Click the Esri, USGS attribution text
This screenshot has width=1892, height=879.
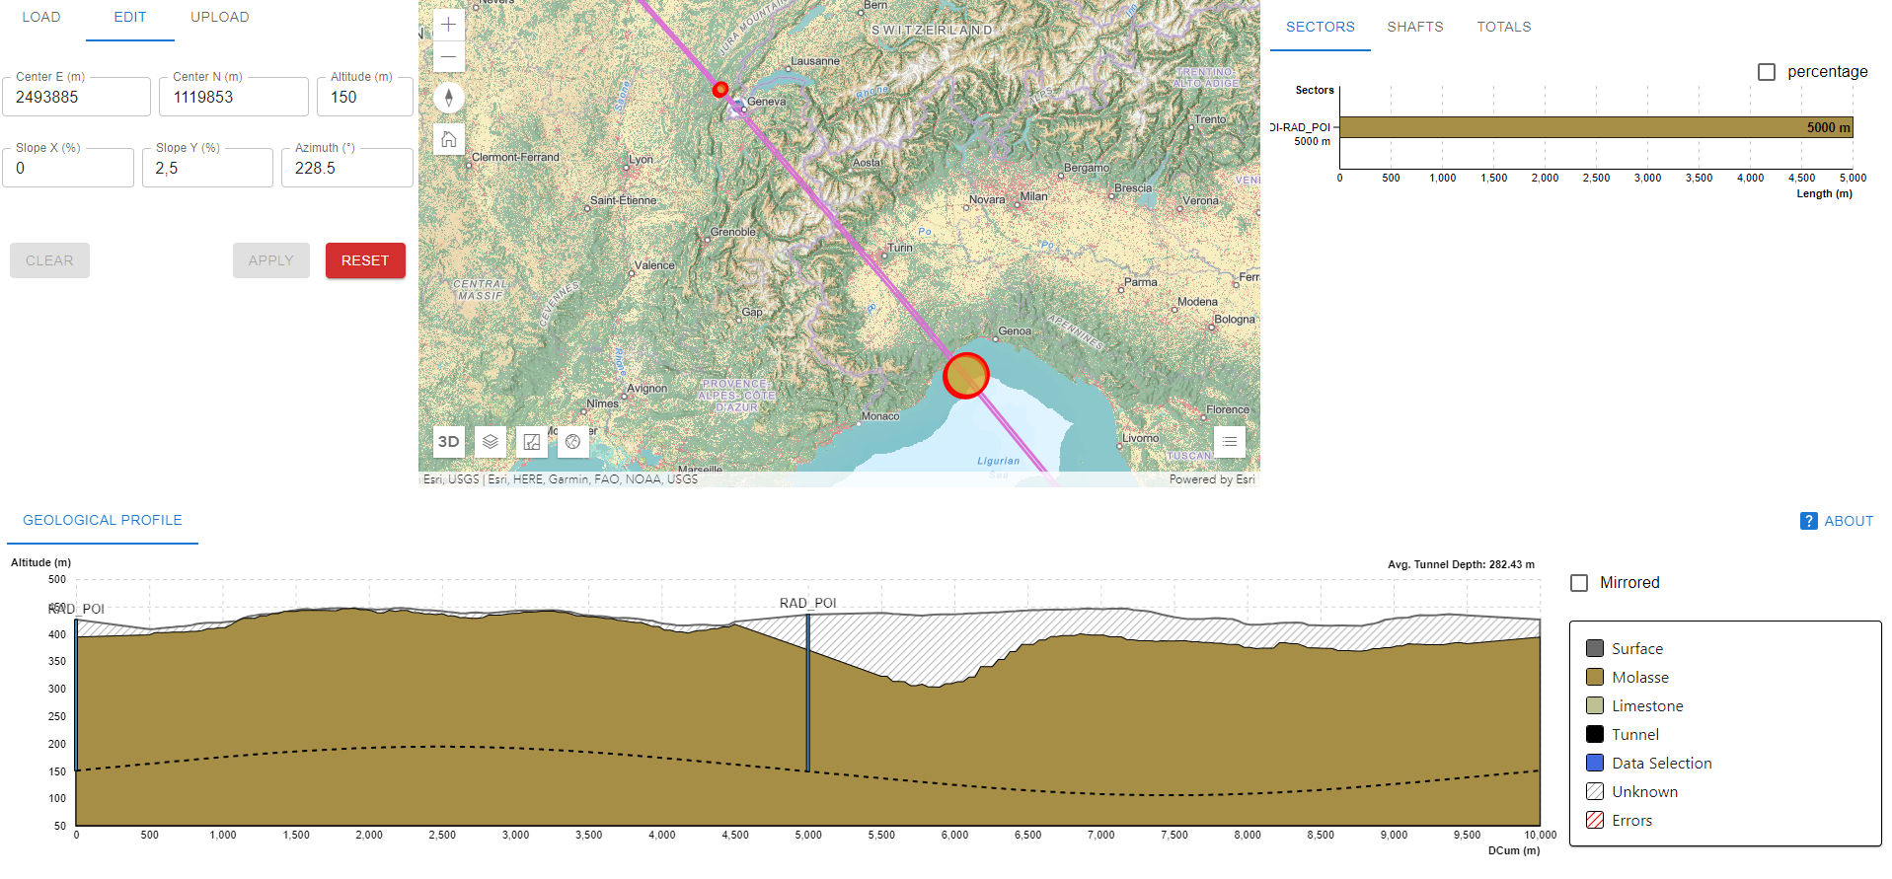click(561, 479)
